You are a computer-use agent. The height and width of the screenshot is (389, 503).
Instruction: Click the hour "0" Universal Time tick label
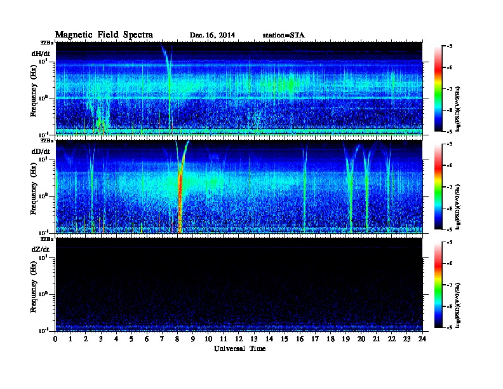(55, 339)
